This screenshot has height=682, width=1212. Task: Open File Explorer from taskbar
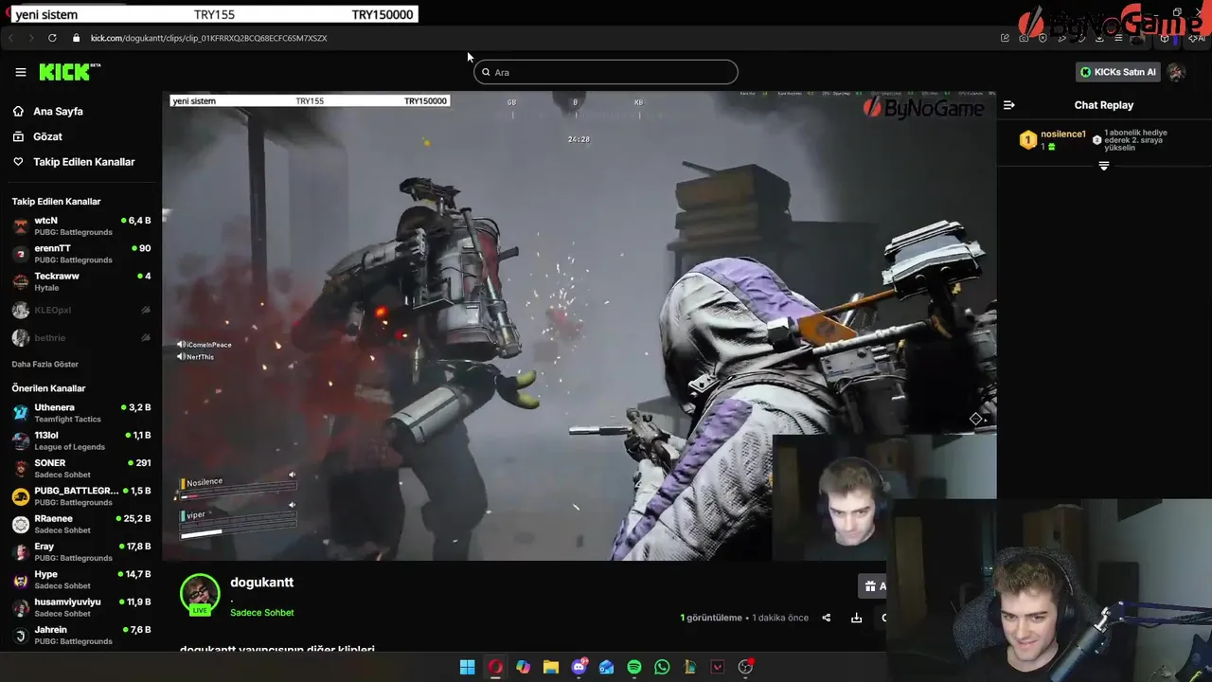(x=550, y=667)
